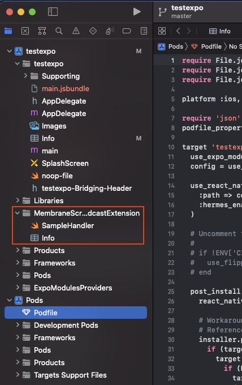Image resolution: width=242 pixels, height=385 pixels.
Task: Go forward in editor history
Action: pyautogui.click(x=188, y=31)
